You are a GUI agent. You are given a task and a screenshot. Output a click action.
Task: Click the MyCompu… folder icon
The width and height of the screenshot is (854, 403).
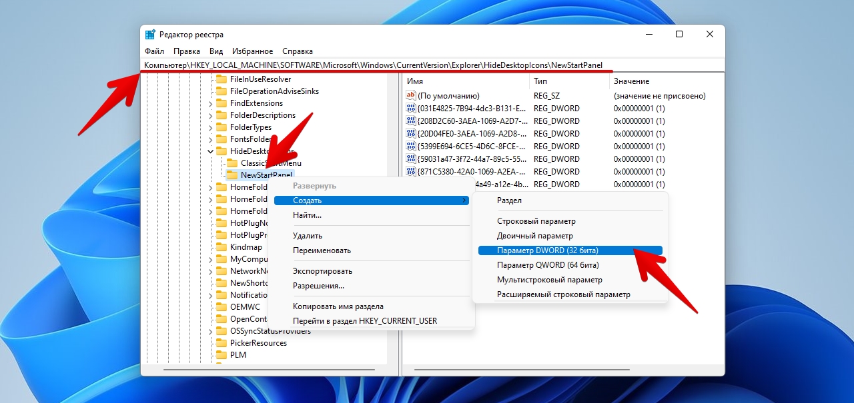tap(222, 259)
